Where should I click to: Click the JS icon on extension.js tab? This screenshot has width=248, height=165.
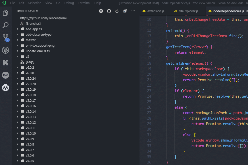point(144,11)
